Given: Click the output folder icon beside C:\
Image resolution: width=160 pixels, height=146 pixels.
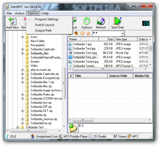Looking at the screenshot, I should click(73, 128).
